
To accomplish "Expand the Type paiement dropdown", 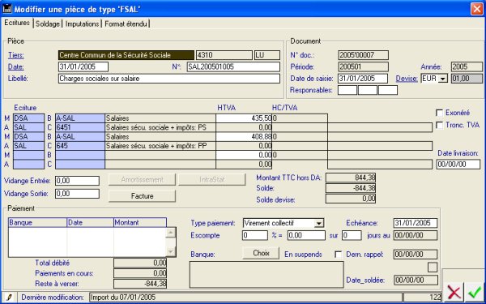I will pyautogui.click(x=319, y=223).
